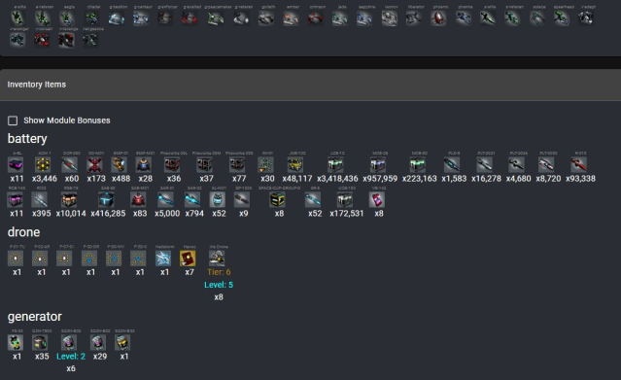Click the SPACE-CUP-GROUP item x8
Viewport: 621px width, 380px height.
click(278, 199)
